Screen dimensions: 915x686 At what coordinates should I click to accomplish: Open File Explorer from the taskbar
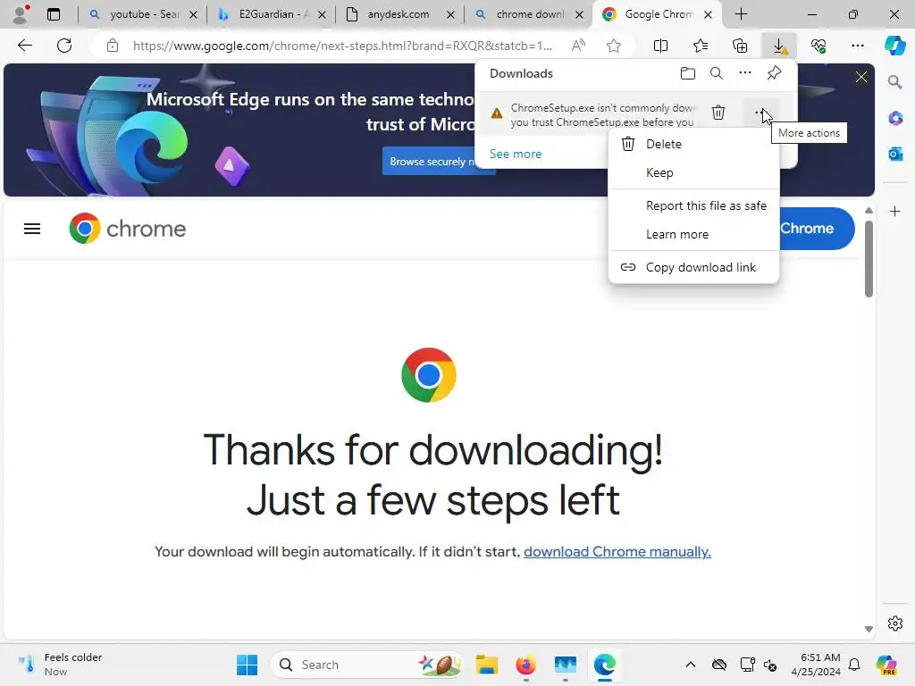tap(487, 665)
